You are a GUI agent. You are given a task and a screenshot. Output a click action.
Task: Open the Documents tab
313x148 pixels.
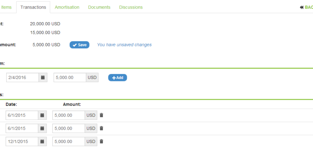point(99,7)
